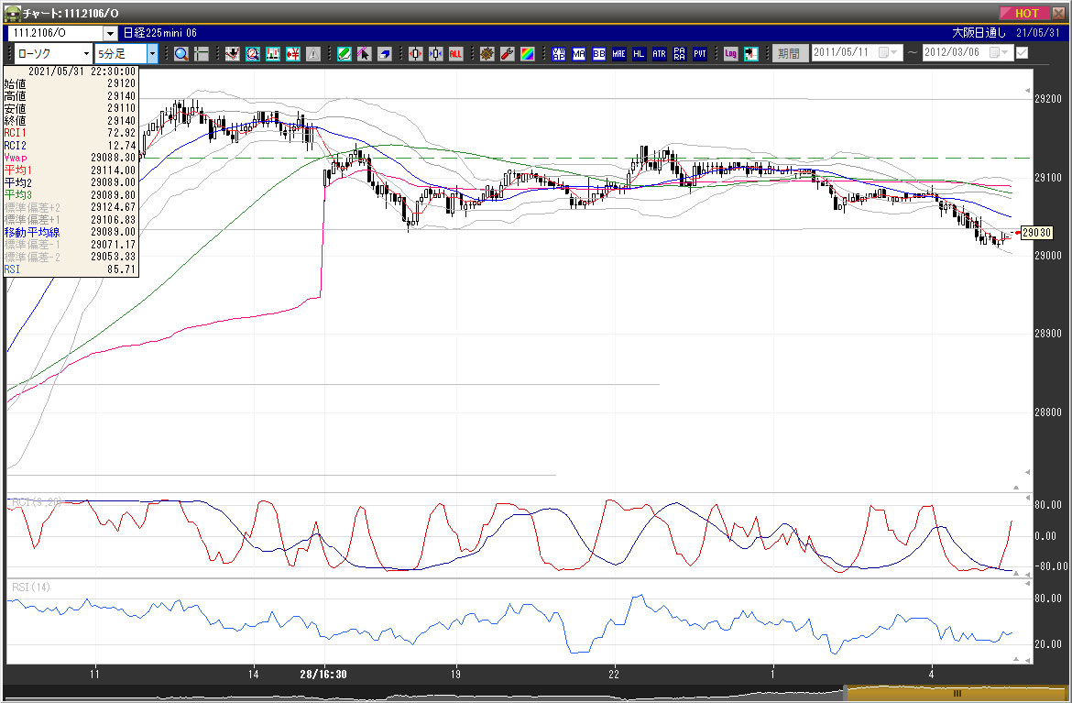Click the PVT pivot indicator icon
Viewport: 1072px width, 703px height.
coord(699,53)
